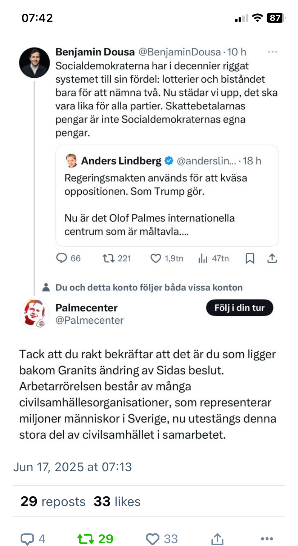Viewport: 298px width, 546px height.
Task: Open the @BenjaminDousa handle link
Action: coord(179,52)
